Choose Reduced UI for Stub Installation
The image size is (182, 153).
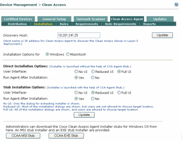coord(93,93)
